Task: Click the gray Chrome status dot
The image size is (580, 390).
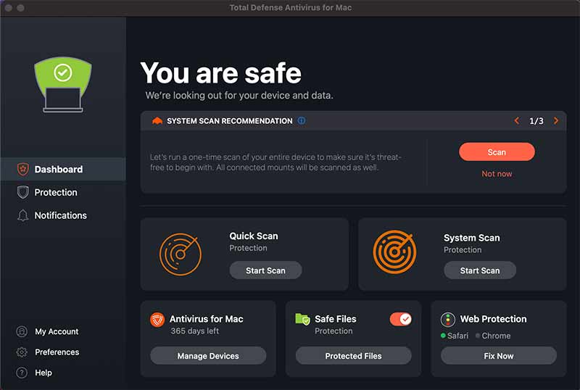Action: (x=478, y=336)
